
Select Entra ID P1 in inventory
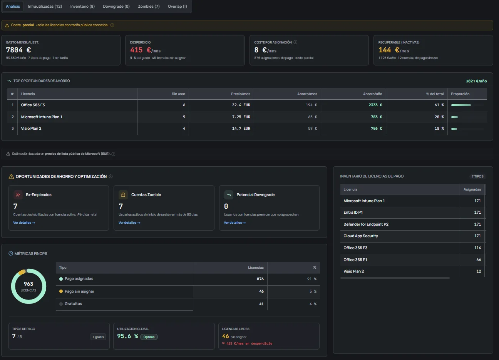(x=413, y=213)
